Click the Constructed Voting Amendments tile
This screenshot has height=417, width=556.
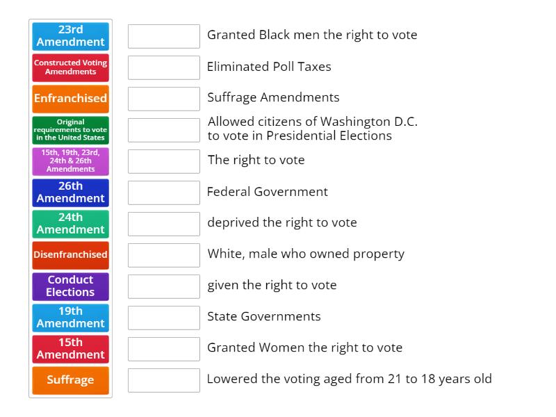click(x=70, y=67)
